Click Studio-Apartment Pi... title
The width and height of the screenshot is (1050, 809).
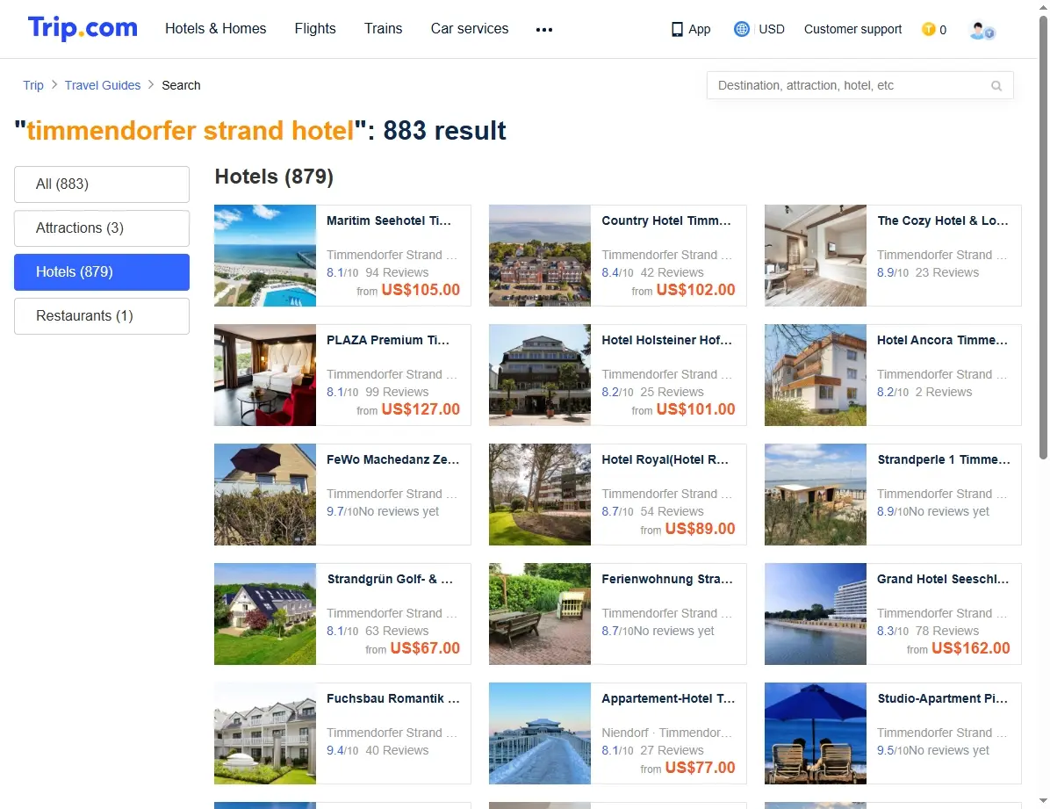click(942, 698)
